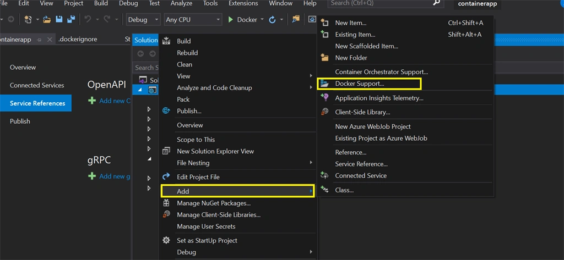Collapse the selected project tree node
Image resolution: width=564 pixels, height=260 pixels.
[x=140, y=90]
